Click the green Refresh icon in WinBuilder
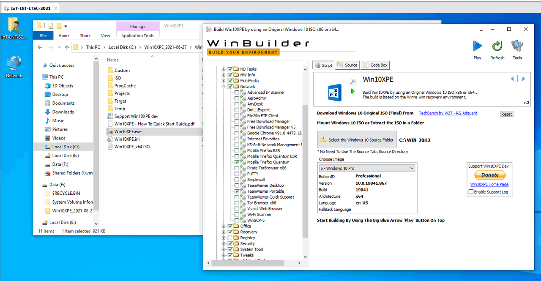Image resolution: width=541 pixels, height=281 pixels. tap(497, 46)
